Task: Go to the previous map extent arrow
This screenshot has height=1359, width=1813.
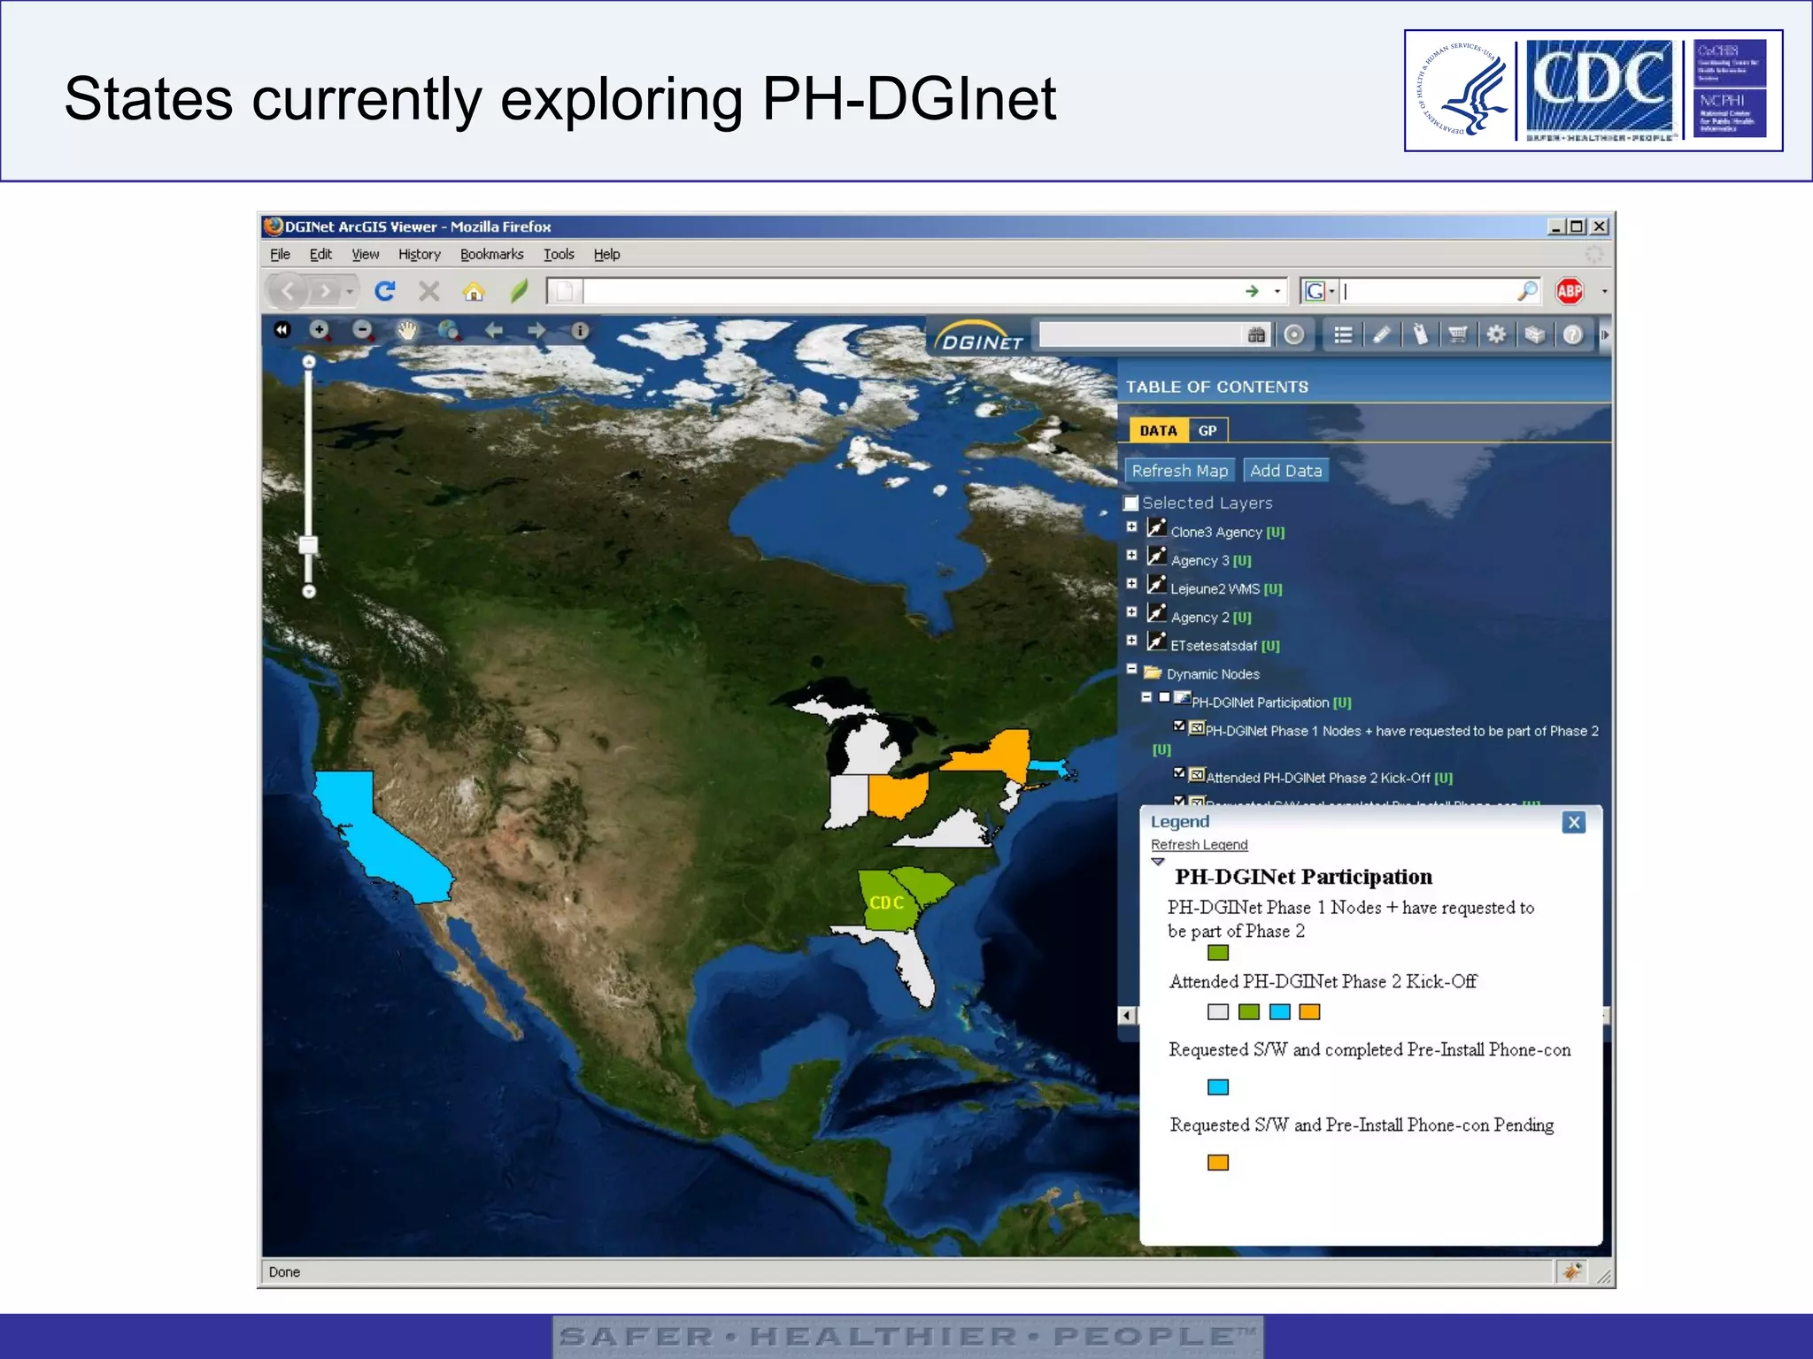Action: tap(494, 331)
